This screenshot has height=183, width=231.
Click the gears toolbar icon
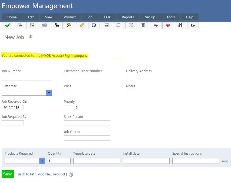57,25
